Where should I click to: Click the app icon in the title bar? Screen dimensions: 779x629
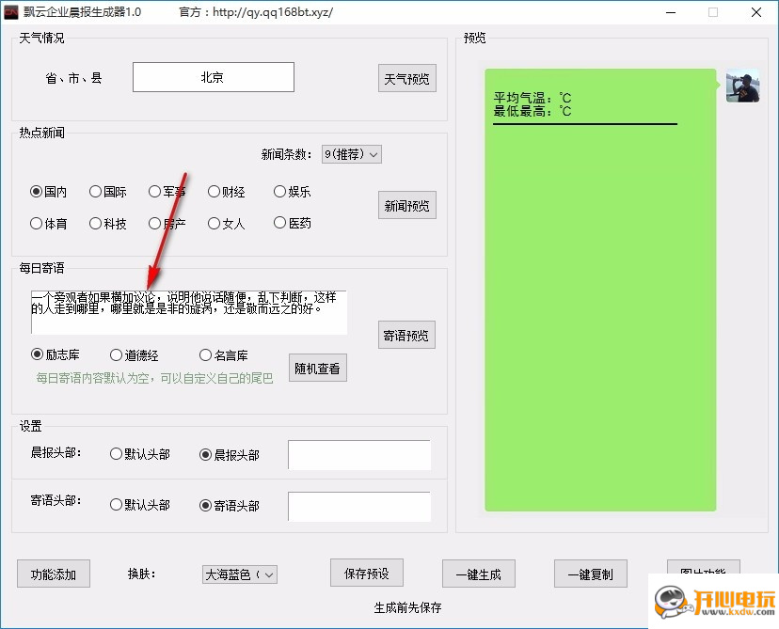coord(11,12)
